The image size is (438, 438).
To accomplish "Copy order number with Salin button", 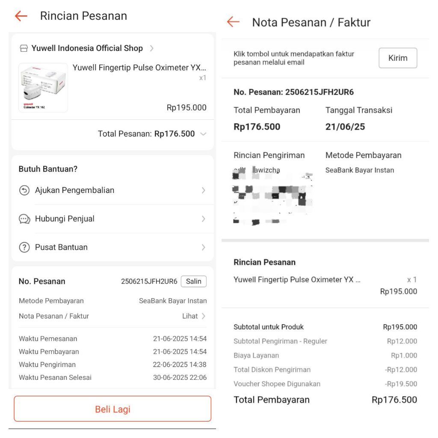I will point(193,281).
